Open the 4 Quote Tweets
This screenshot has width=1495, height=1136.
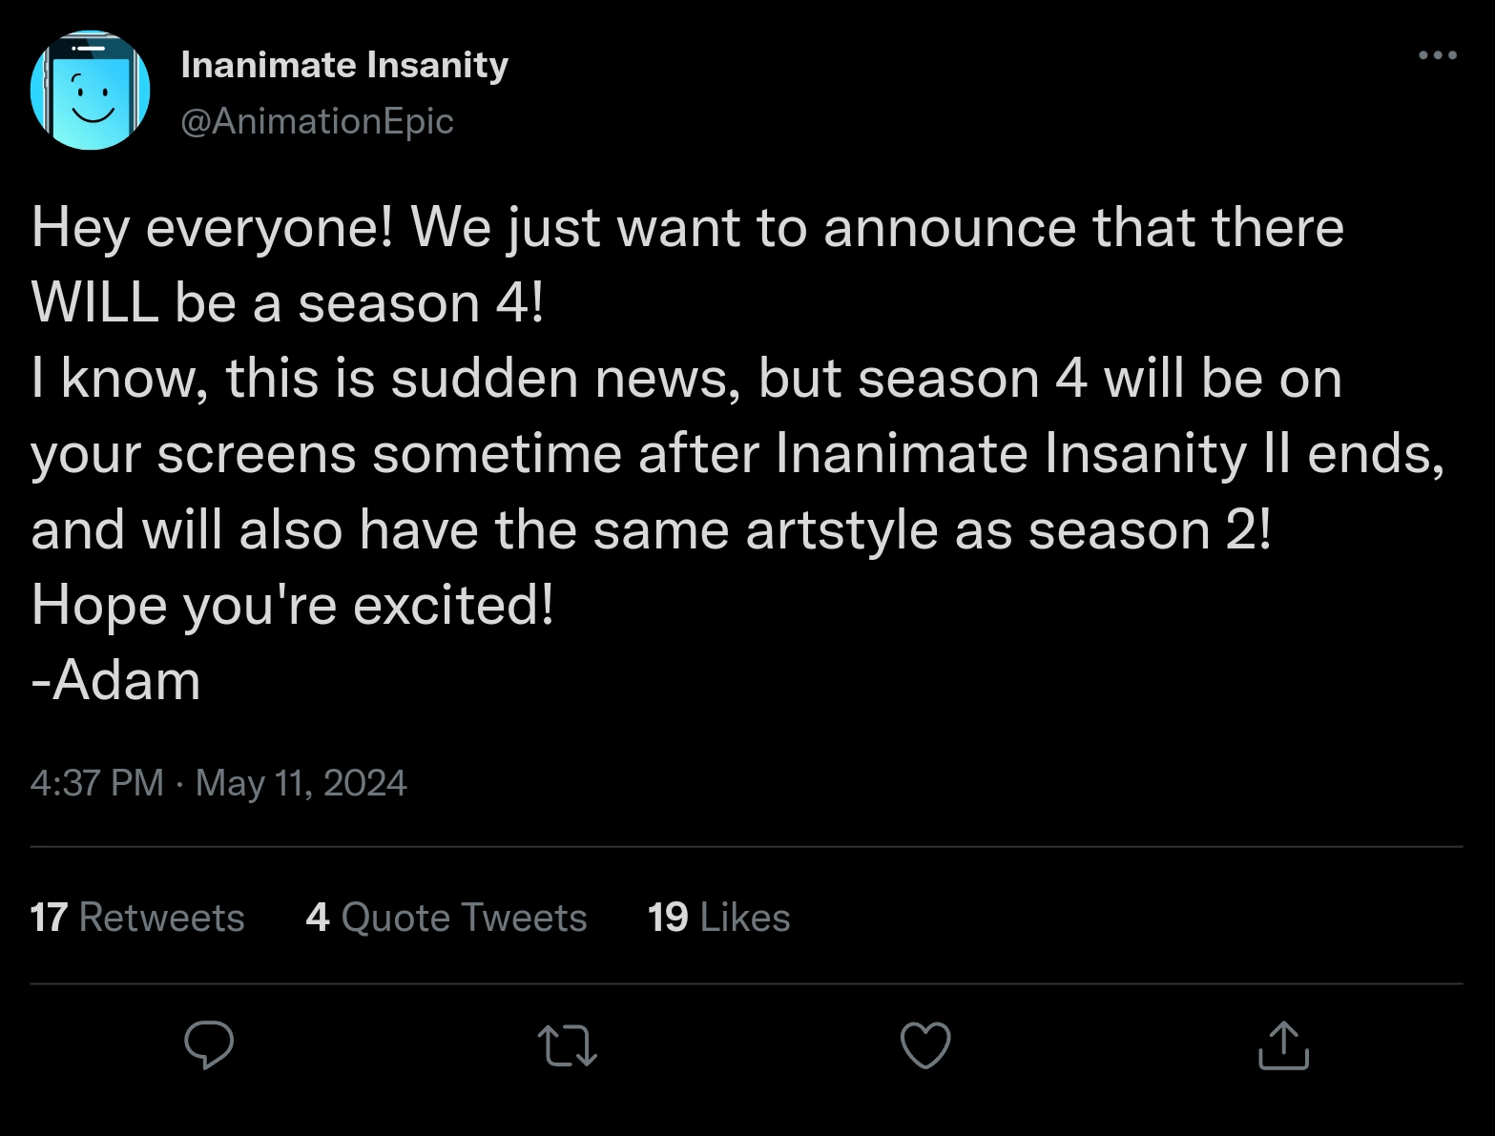click(445, 917)
